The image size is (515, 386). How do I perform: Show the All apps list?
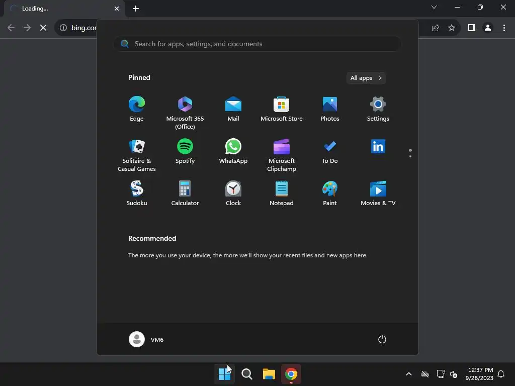point(366,78)
